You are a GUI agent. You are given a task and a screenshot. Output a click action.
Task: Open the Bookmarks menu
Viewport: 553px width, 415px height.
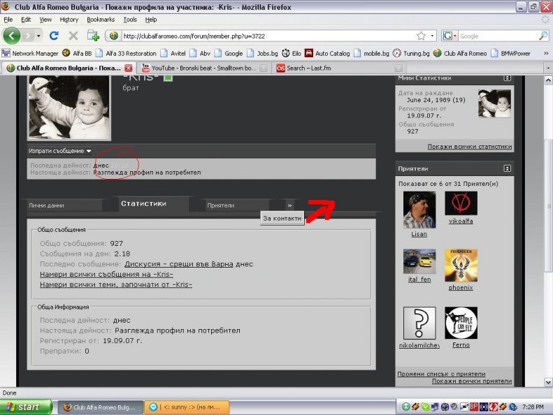click(x=101, y=20)
